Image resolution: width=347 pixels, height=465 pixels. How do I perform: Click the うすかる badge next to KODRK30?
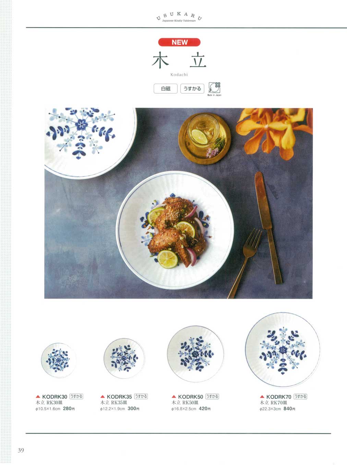(x=76, y=396)
